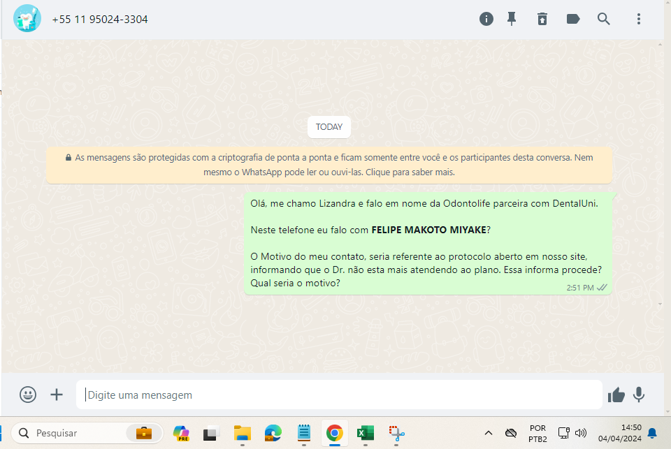Send a thumbs-up with the like icon
Image resolution: width=671 pixels, height=449 pixels.
click(616, 395)
